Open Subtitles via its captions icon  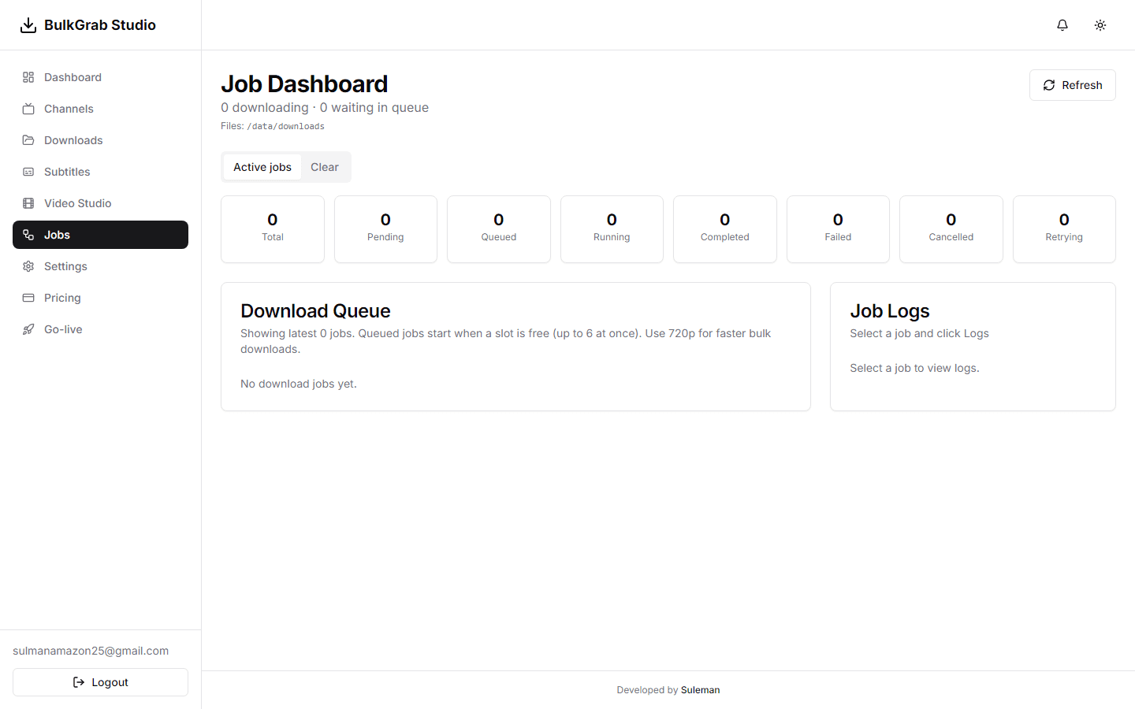coord(28,172)
